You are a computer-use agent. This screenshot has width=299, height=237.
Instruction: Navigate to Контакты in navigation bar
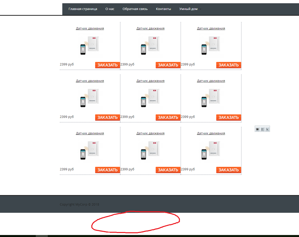coord(163,9)
